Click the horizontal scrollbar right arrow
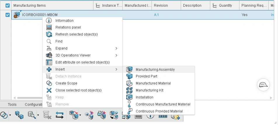The width and height of the screenshot is (278, 125). tap(271, 98)
